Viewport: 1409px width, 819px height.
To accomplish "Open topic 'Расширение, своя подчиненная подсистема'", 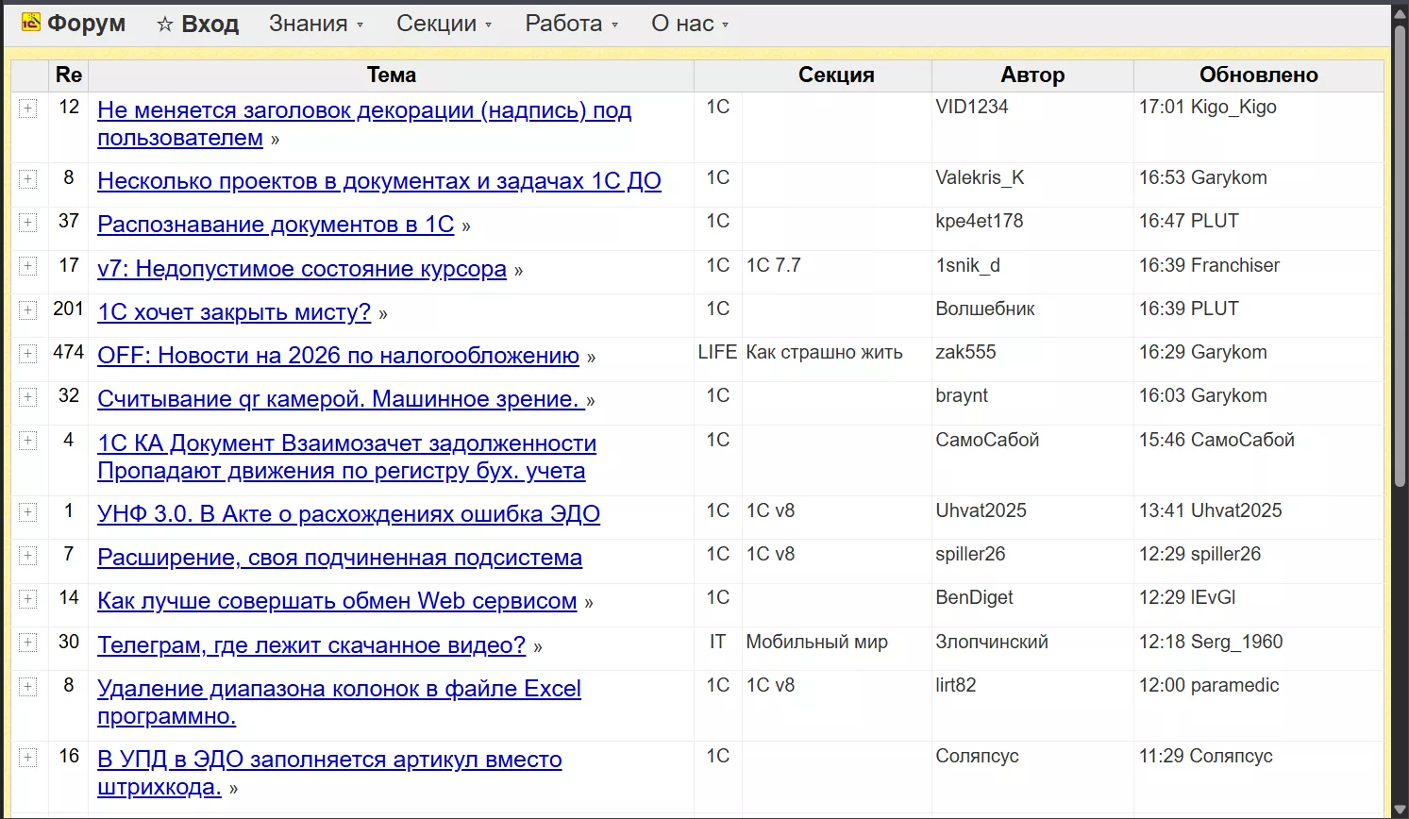I will tap(340, 558).
